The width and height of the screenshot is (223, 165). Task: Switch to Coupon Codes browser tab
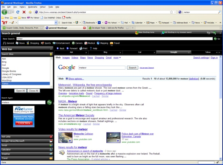point(23,28)
